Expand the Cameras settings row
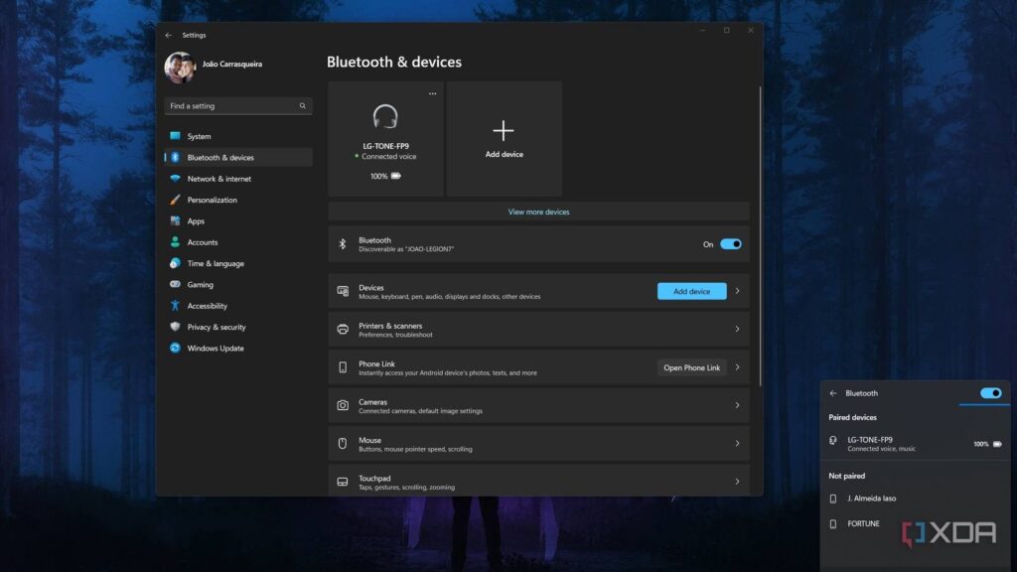The width and height of the screenshot is (1017, 572). coord(737,405)
